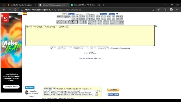Click the copy icon beside the equation box
Viewport: 181px width, 102px height.
[x=156, y=26]
